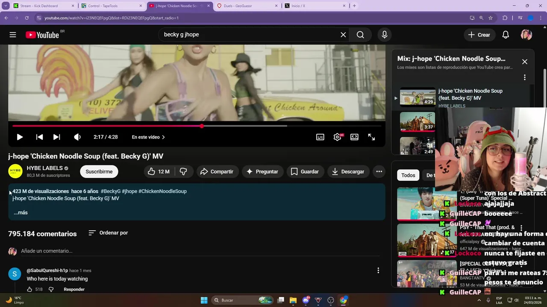Viewport: 547px width, 307px height.
Task: Select the 3:37 playlist video thumbnail
Action: pyautogui.click(x=418, y=122)
